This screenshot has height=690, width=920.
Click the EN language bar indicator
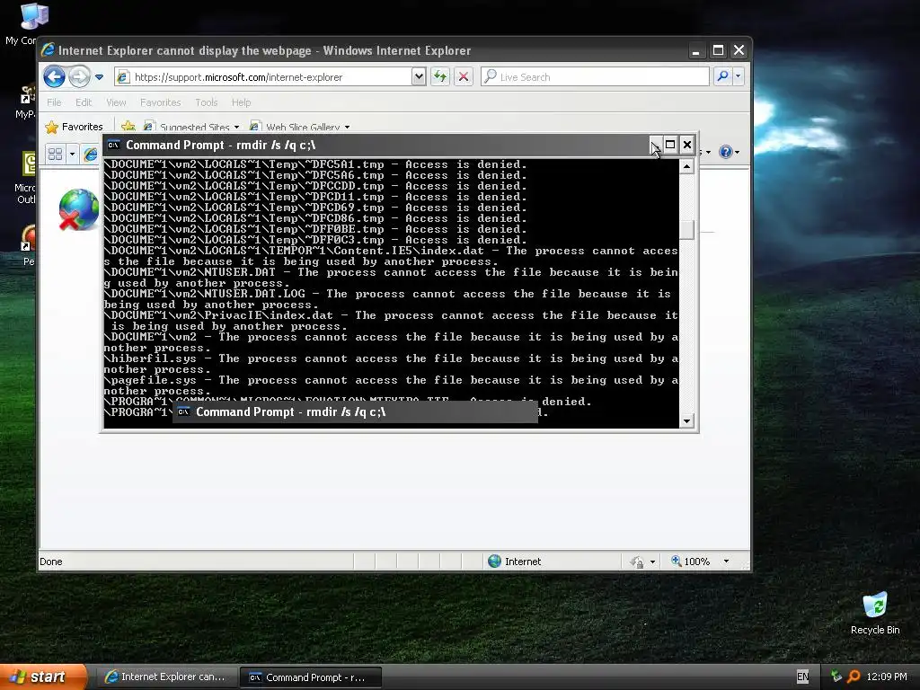pos(802,677)
